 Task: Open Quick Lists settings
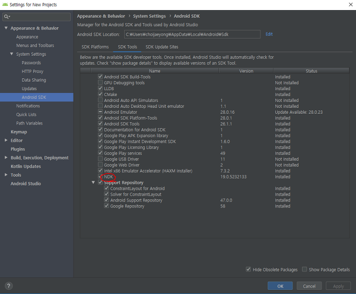pyautogui.click(x=26, y=114)
